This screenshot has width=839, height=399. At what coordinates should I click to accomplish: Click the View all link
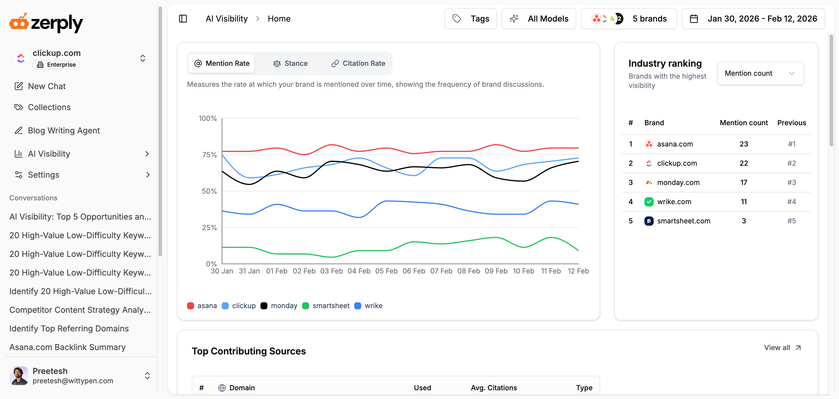pyautogui.click(x=782, y=347)
